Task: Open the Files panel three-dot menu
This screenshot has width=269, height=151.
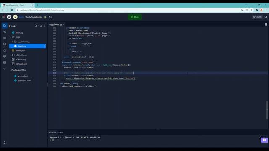Action: 45,26
